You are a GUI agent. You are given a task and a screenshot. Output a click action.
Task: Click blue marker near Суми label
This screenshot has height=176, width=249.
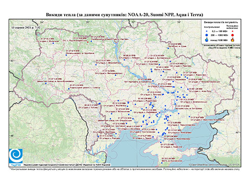coord(168,48)
